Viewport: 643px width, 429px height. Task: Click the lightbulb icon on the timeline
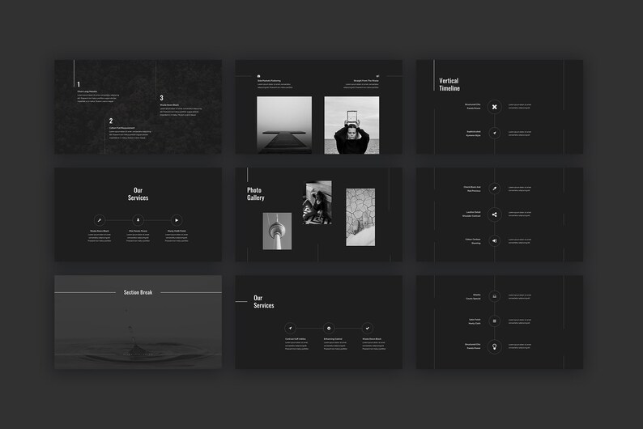coord(495,346)
